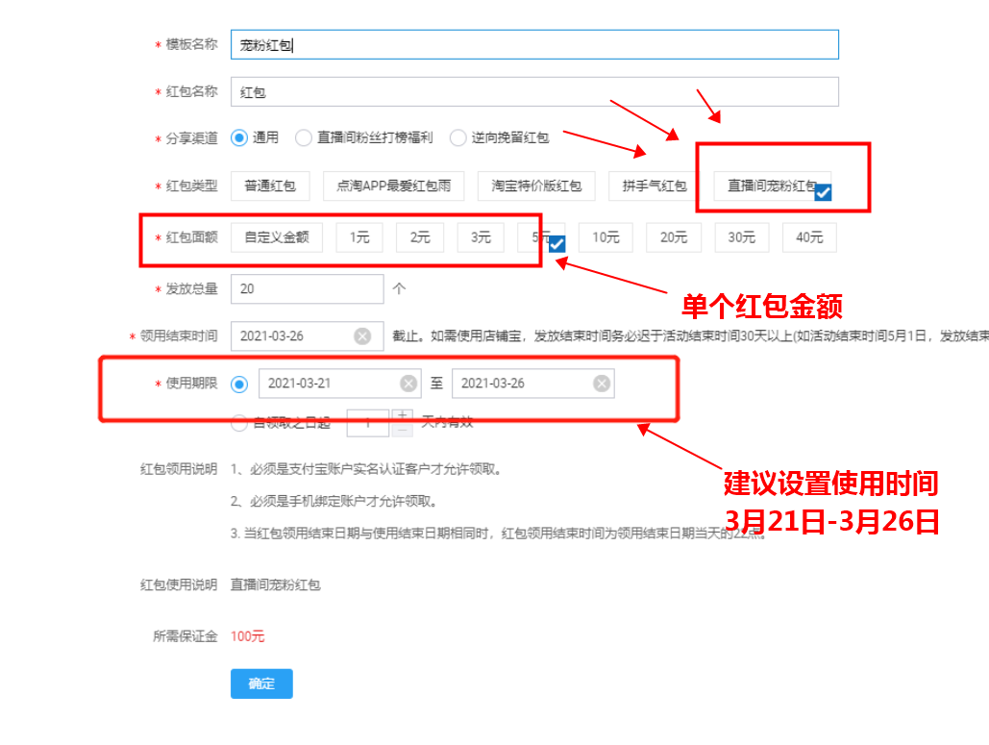This screenshot has width=989, height=745.
Task: Select the 40元 denomination
Action: 809,236
